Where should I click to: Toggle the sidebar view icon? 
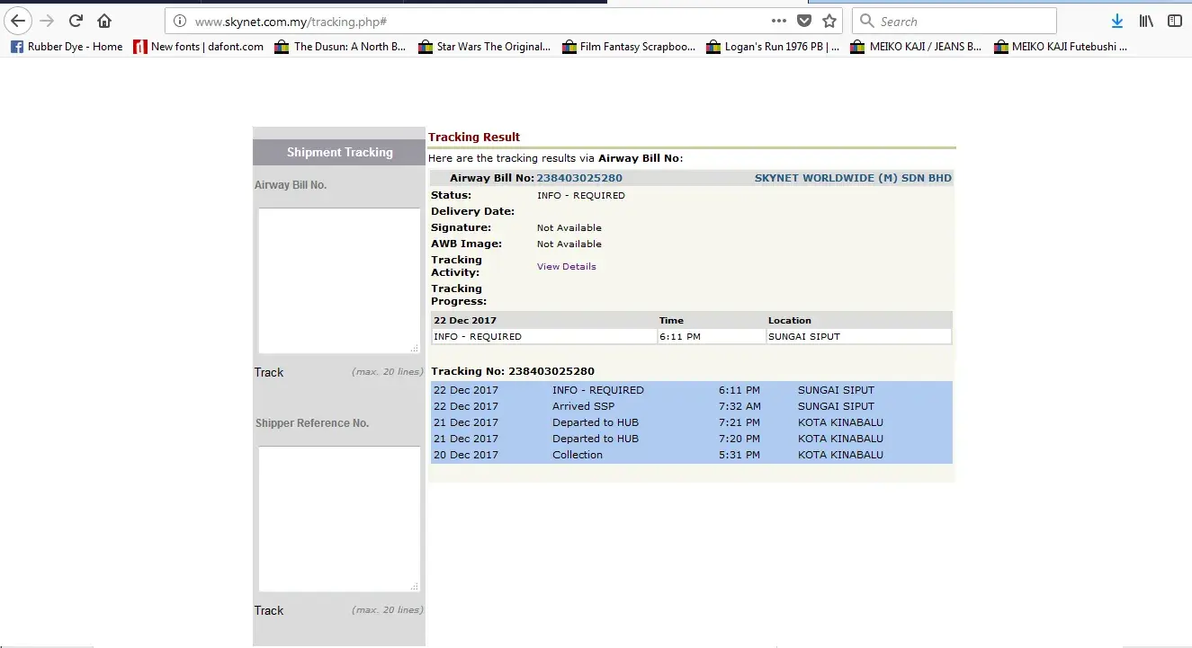[x=1175, y=21]
